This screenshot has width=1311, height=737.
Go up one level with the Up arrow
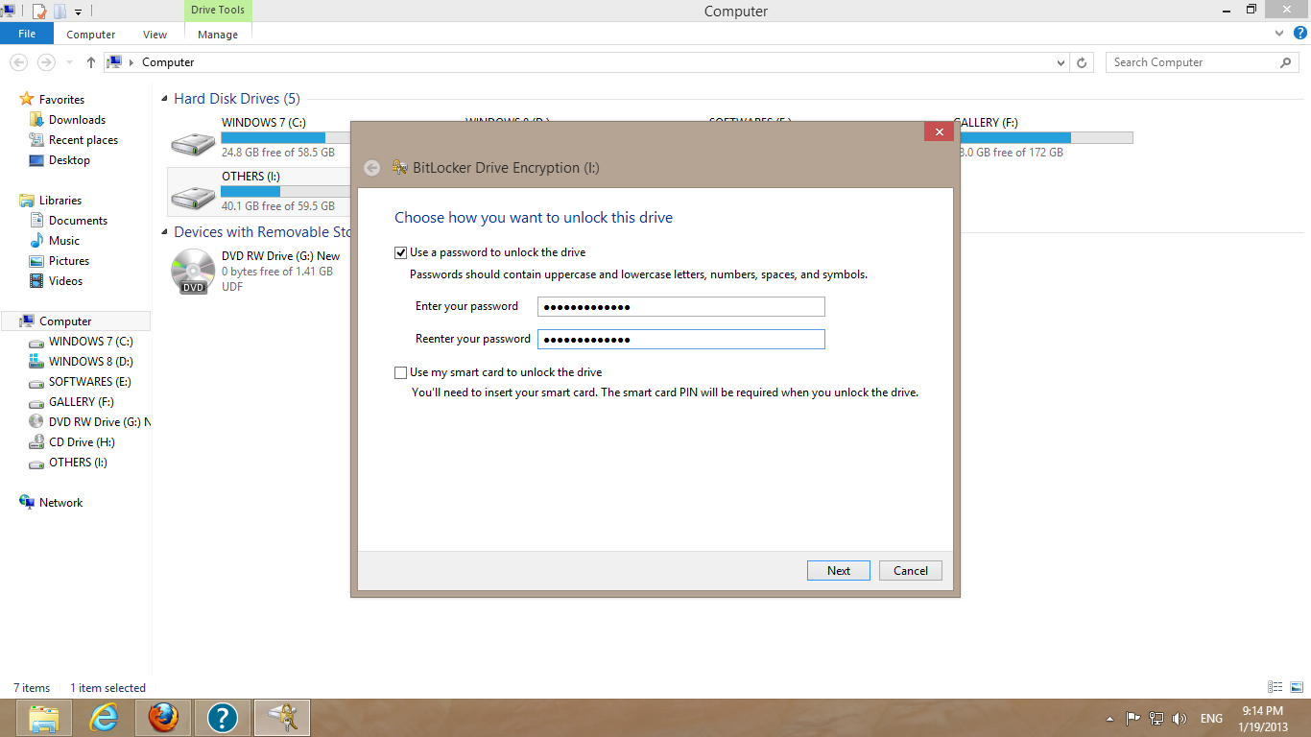pos(91,62)
